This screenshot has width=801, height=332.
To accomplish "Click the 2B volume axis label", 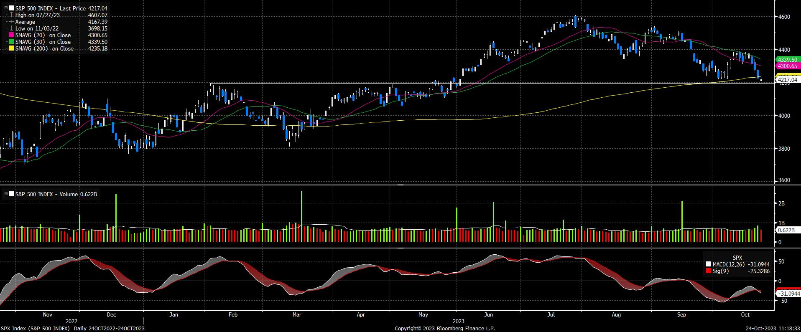I will click(781, 203).
